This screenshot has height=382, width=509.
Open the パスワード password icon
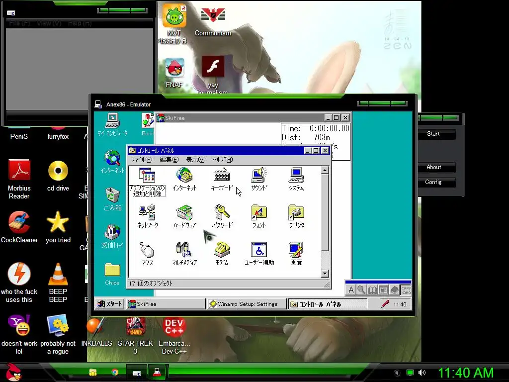coord(222,216)
